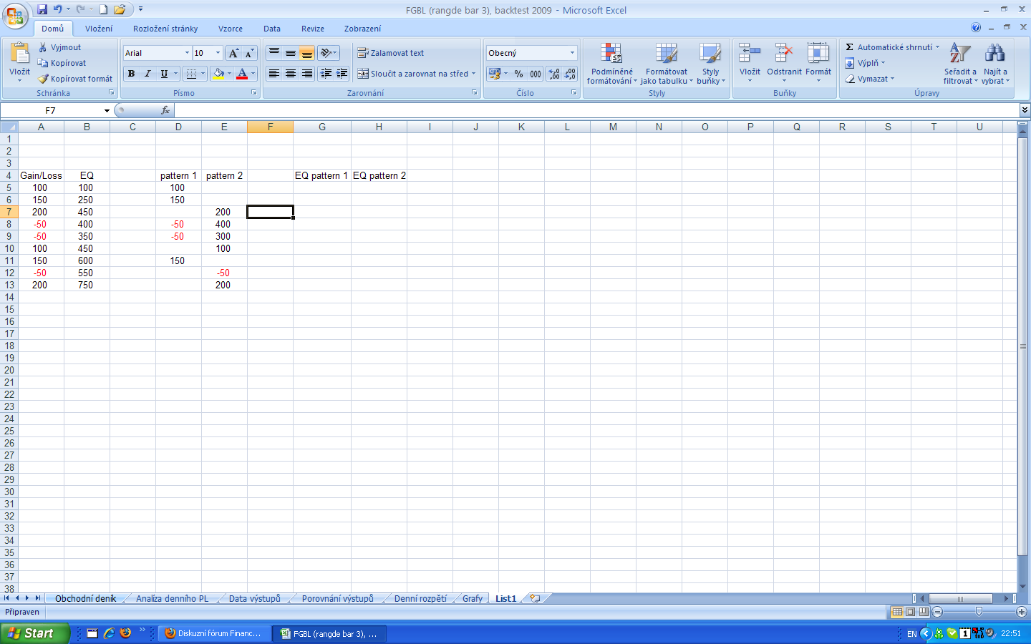Screen dimensions: 1031x644
Task: Click the Format Painter 'Kopírovat formát' icon
Action: (44, 79)
